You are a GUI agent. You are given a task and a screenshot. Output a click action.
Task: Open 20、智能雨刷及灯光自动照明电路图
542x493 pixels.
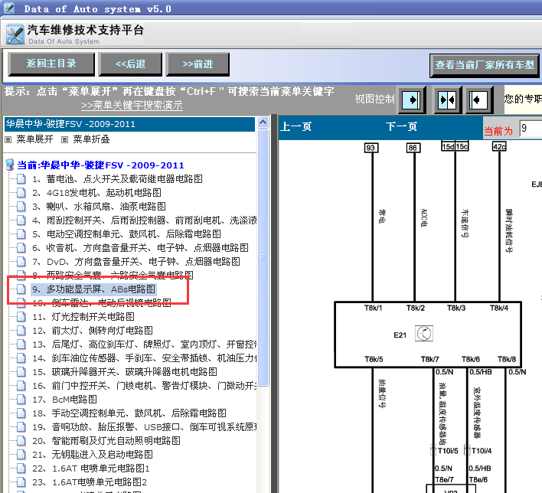[106, 441]
